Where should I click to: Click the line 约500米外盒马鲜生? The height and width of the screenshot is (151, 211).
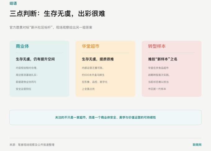tap(93, 75)
